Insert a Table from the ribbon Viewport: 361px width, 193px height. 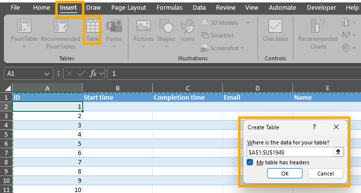click(x=92, y=30)
